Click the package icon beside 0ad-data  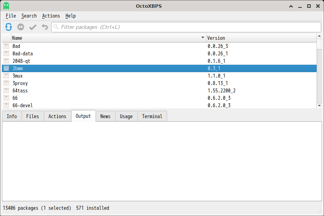click(6, 53)
